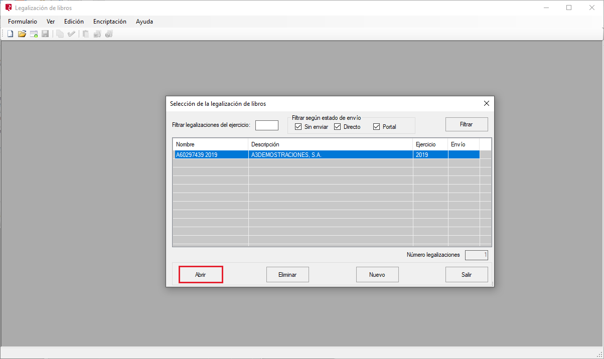Image resolution: width=604 pixels, height=359 pixels.
Task: Click the open folder toolbar icon
Action: pos(22,34)
